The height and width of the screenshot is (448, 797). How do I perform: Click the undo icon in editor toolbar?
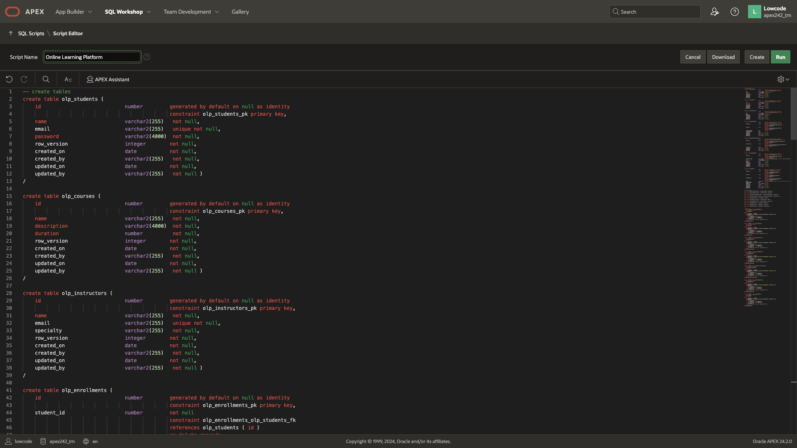[9, 79]
